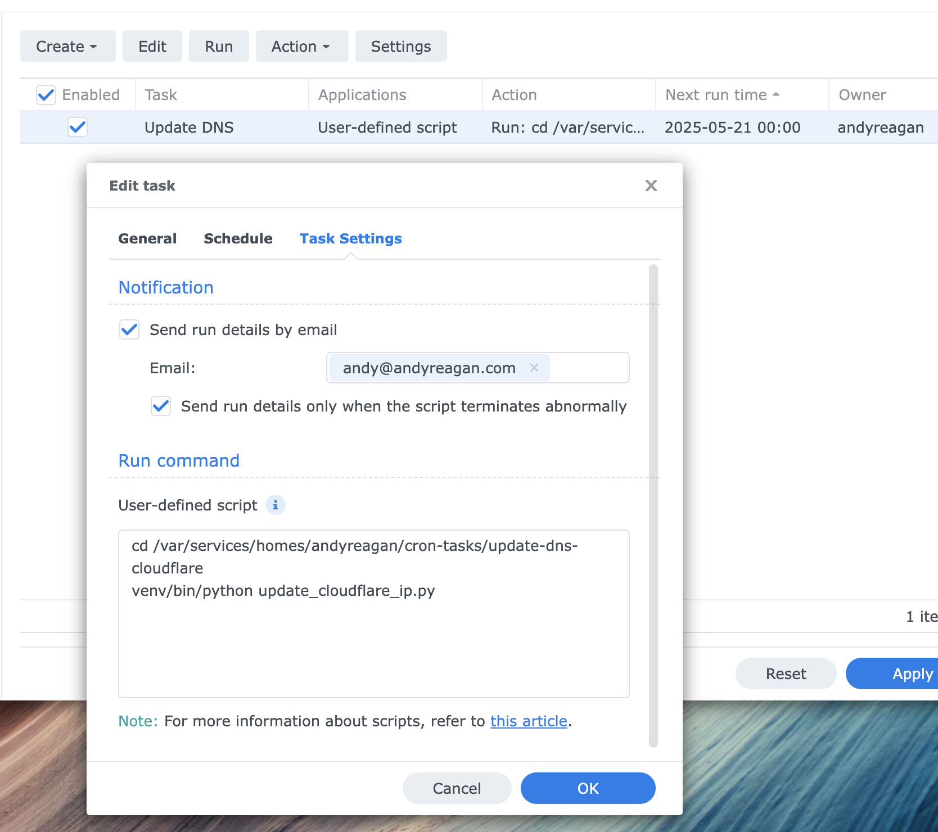
Task: Sort by the Task column header
Action: coord(222,95)
